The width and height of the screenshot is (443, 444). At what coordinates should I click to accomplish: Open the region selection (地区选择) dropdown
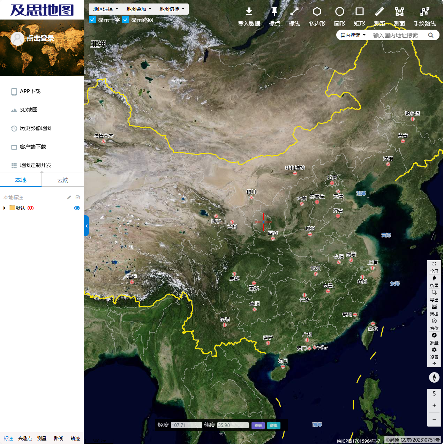coord(105,9)
